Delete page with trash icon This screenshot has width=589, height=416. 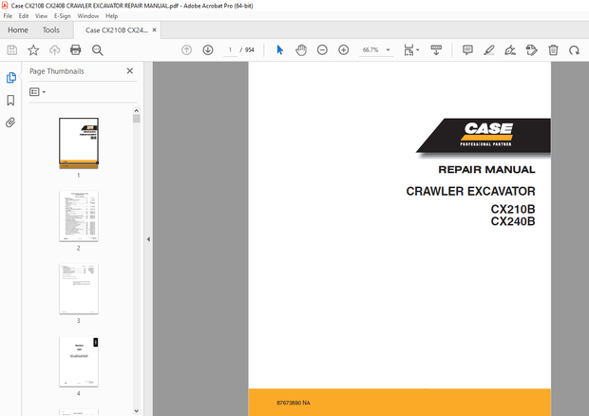click(553, 50)
